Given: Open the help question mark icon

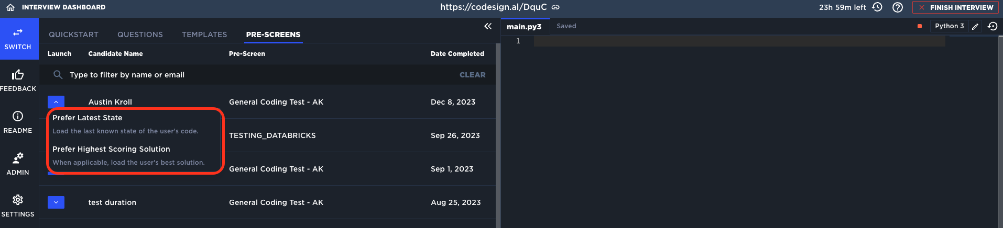Looking at the screenshot, I should coord(898,7).
